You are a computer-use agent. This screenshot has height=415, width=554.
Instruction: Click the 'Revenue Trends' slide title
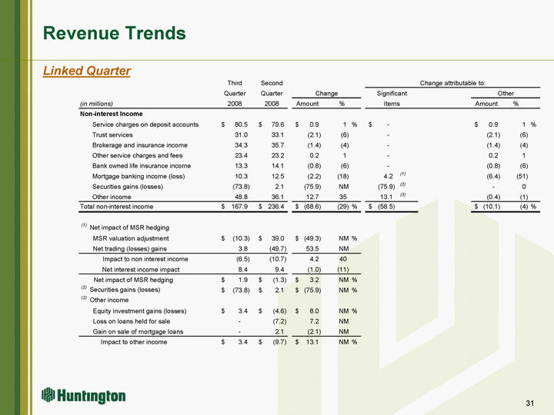coord(114,33)
